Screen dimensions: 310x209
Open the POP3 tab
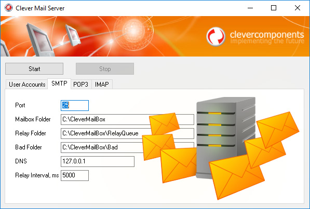tap(80, 85)
